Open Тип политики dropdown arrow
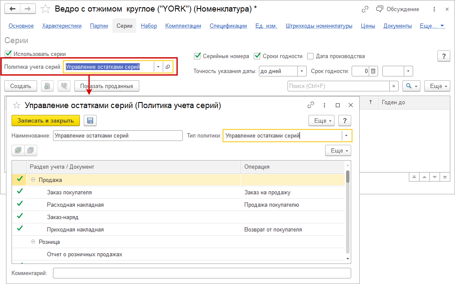The width and height of the screenshot is (455, 284). (x=346, y=135)
